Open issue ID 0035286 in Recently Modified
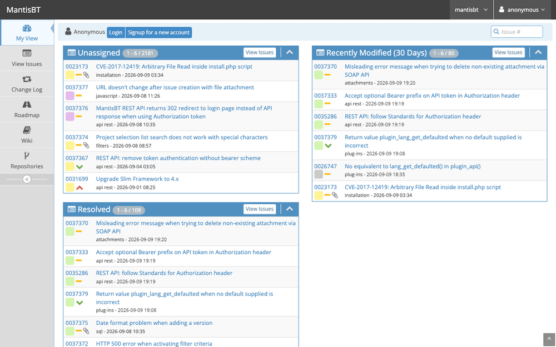This screenshot has height=347, width=556. coord(325,117)
